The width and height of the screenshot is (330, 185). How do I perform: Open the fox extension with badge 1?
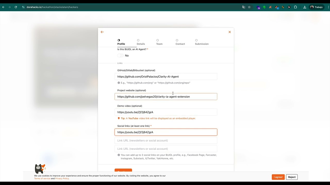pos(277,7)
